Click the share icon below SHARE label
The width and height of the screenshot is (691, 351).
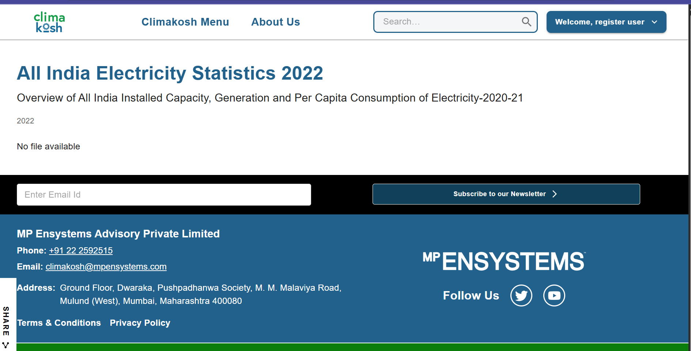(x=6, y=345)
